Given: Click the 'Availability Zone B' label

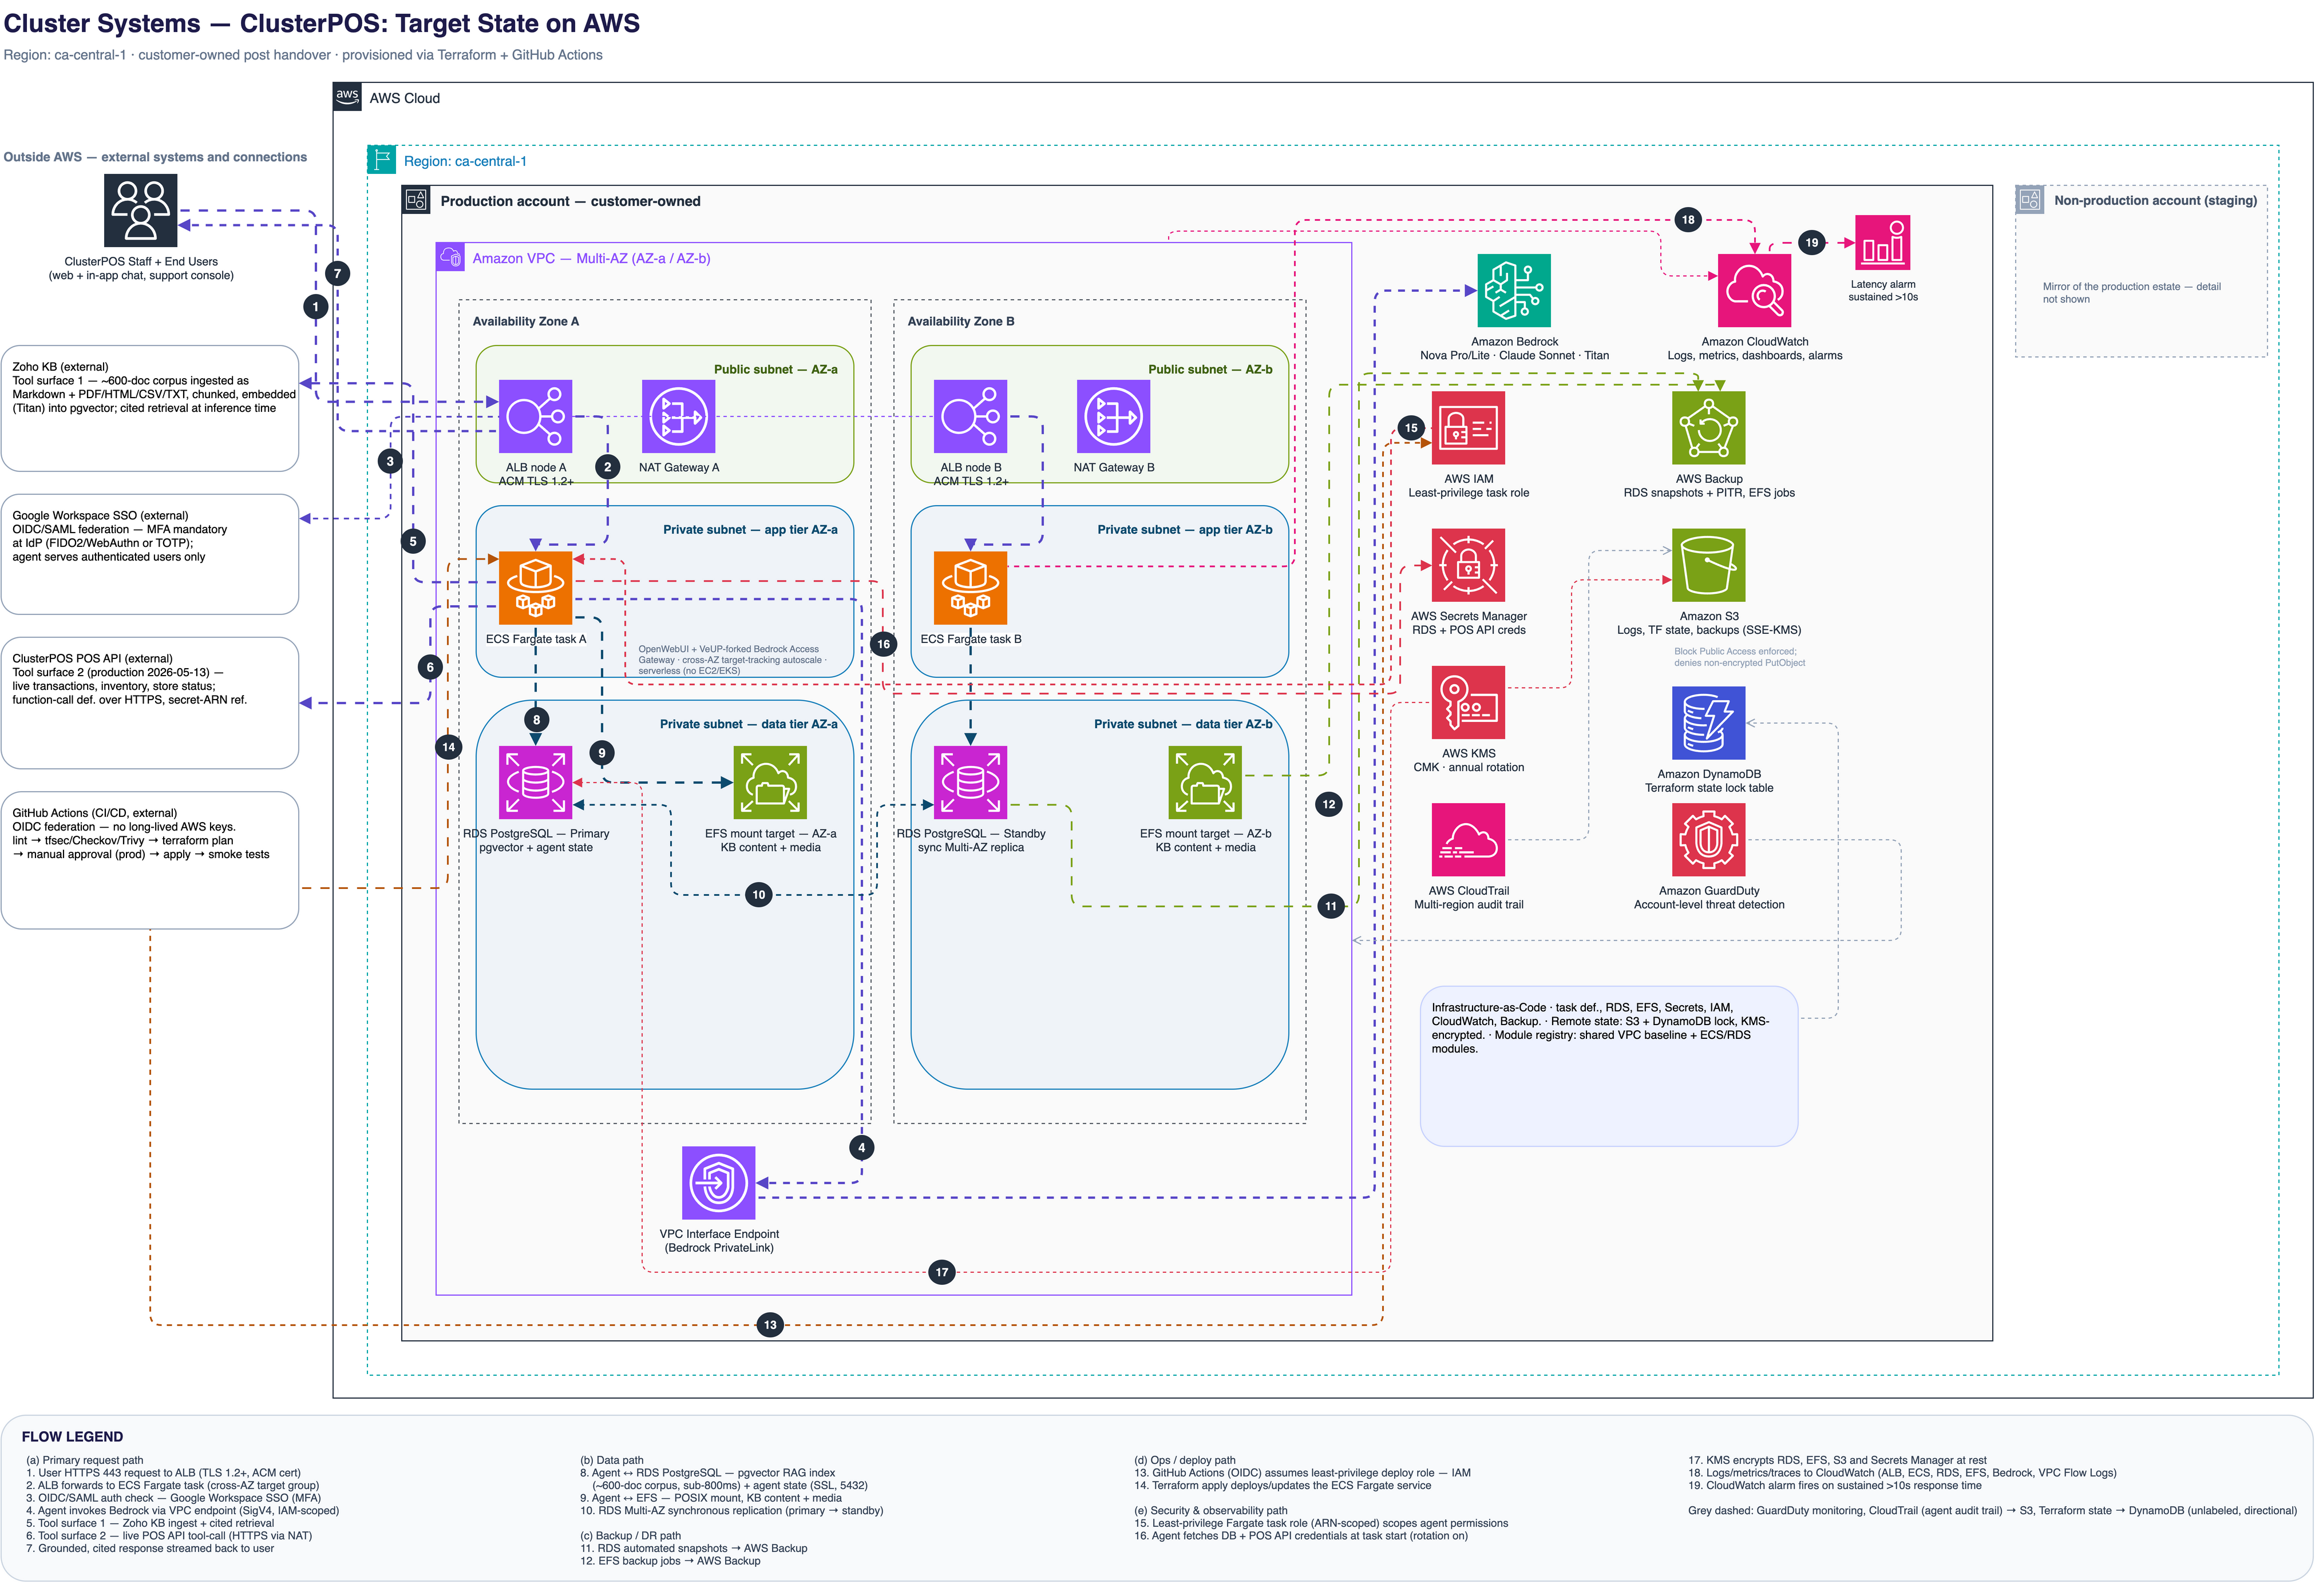Looking at the screenshot, I should (x=960, y=321).
